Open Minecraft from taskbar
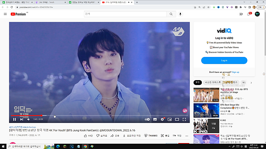Screen dimensions: 266x149 pos(65,146)
